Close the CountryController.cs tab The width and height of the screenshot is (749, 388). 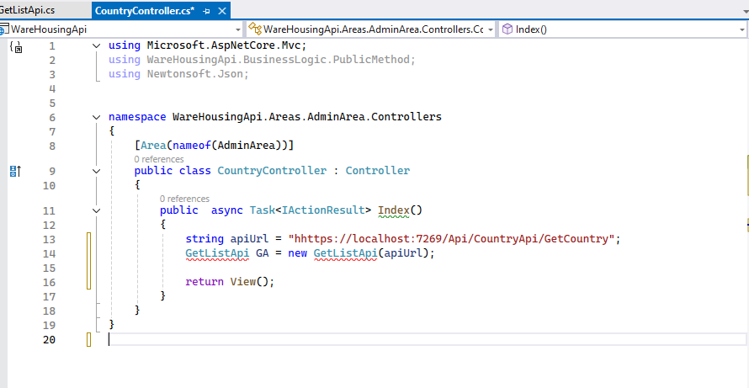[x=222, y=11]
